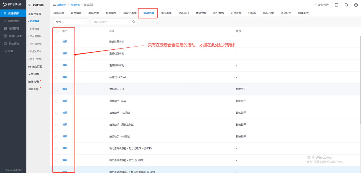Screen dimensions: 361x173
Task: Switch to 自定义页面 tab
Action: tap(130, 13)
